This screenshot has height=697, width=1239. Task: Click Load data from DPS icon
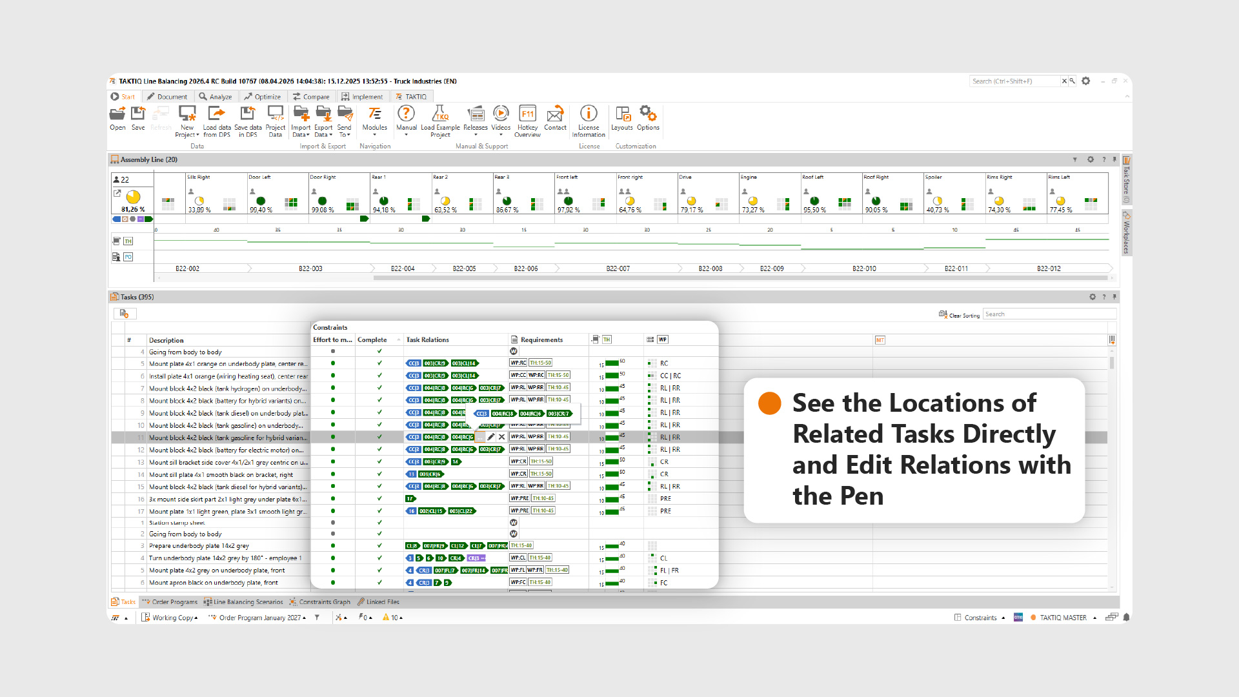[217, 115]
